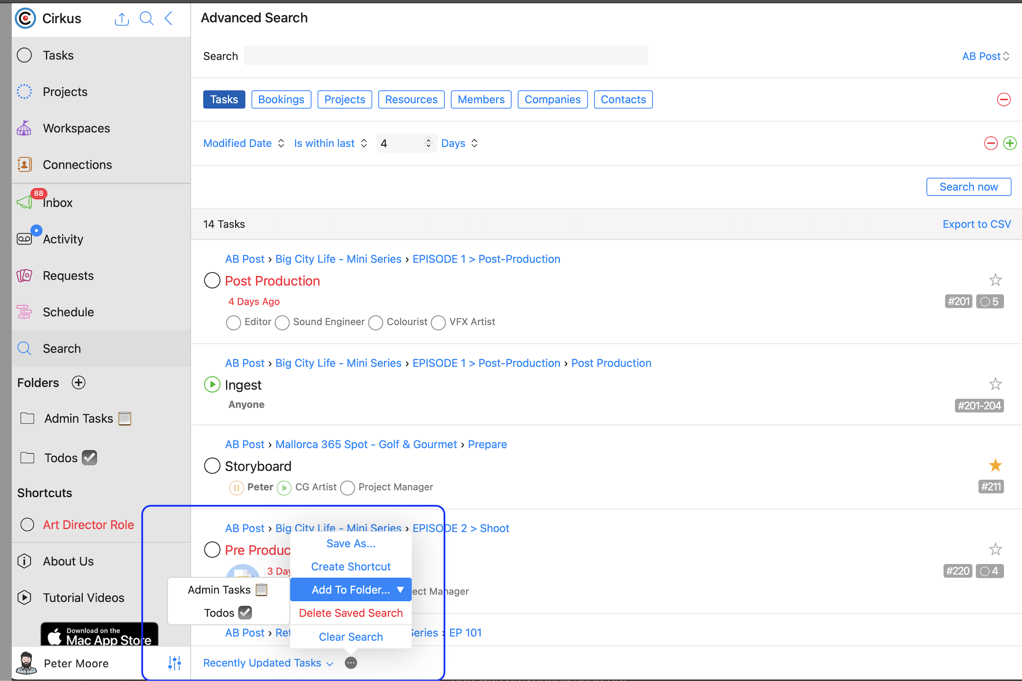Click the share/upload icon in sidebar header

click(122, 19)
